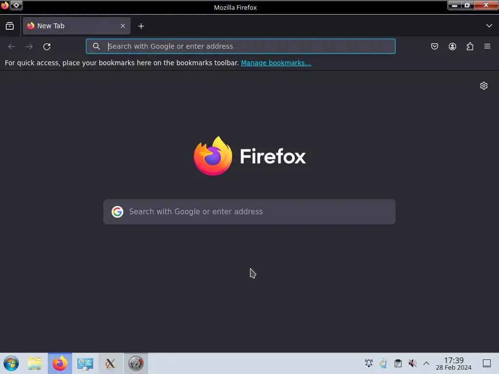Image resolution: width=499 pixels, height=374 pixels.
Task: Toggle the muted volume tray icon
Action: point(412,363)
